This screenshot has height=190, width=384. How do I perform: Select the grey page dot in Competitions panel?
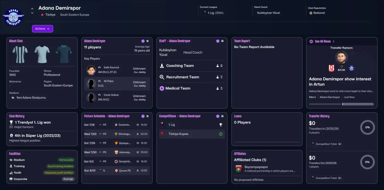pos(222,116)
